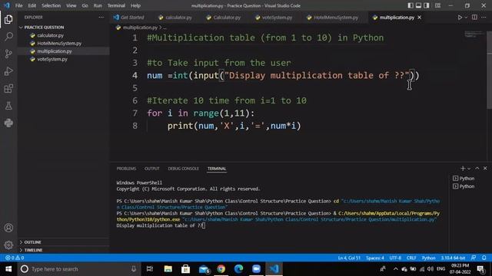This screenshot has height=276, width=492.
Task: Open the terminal launch profile dropdown
Action: [x=469, y=169]
